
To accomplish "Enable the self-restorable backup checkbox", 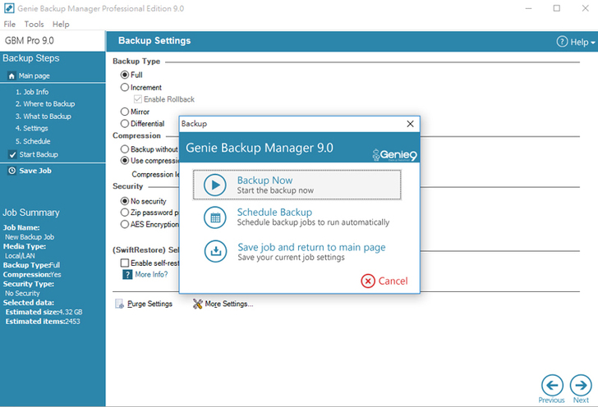I will coord(125,263).
